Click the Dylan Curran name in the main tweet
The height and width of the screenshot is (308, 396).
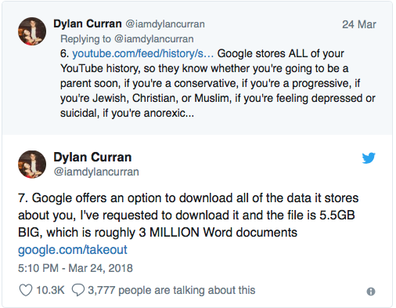[92, 158]
